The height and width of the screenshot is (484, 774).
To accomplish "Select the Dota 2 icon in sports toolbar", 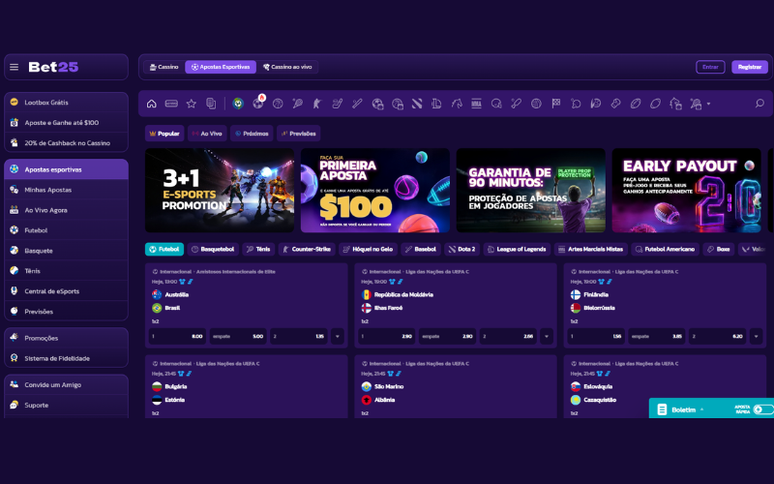I will [x=417, y=104].
